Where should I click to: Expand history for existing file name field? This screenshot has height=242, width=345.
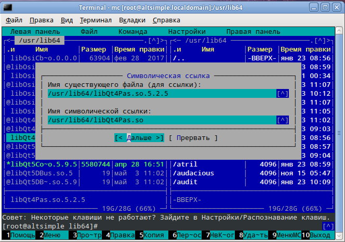point(282,94)
